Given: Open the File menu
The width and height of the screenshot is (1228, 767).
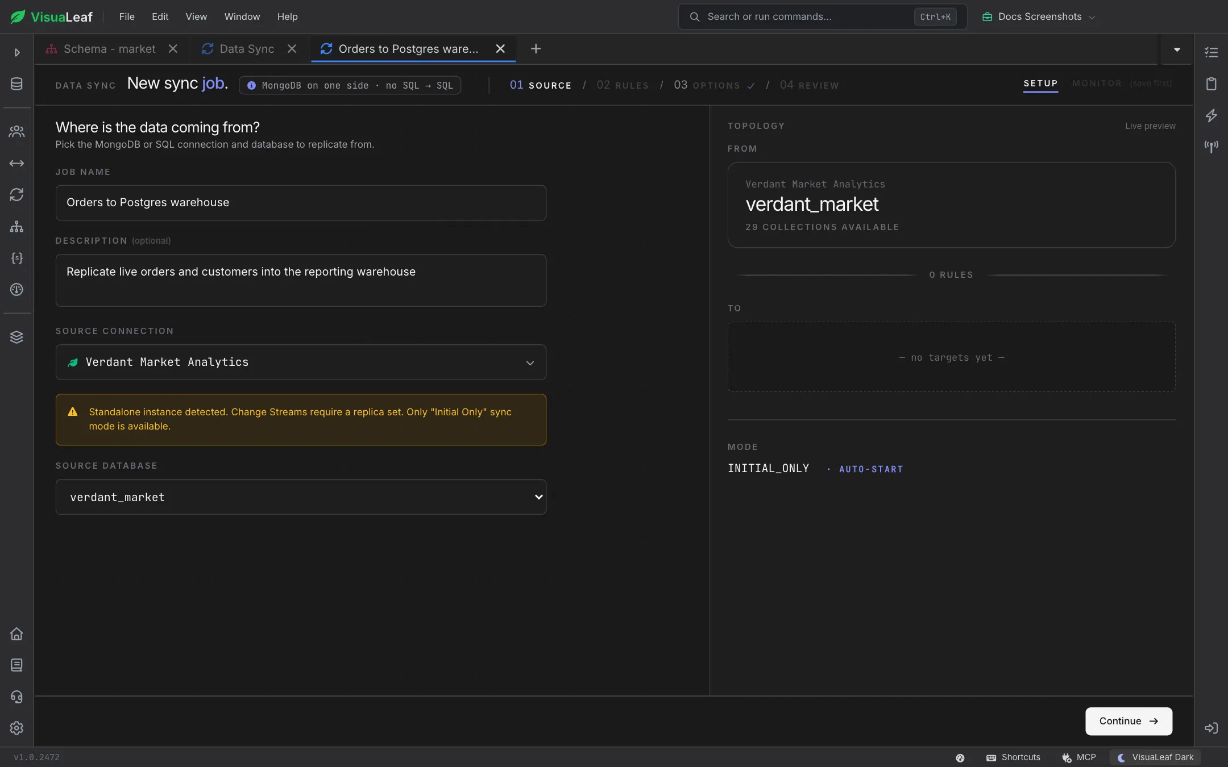Looking at the screenshot, I should (127, 16).
